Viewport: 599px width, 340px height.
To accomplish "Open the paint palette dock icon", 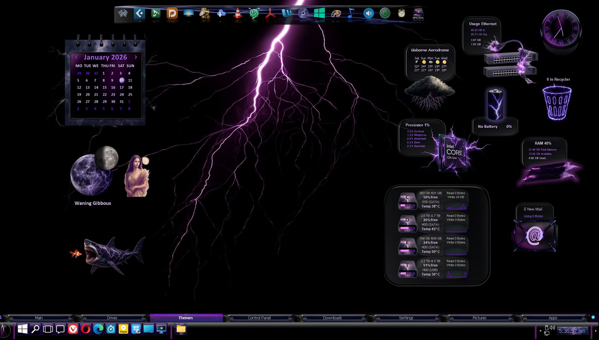I will point(336,14).
